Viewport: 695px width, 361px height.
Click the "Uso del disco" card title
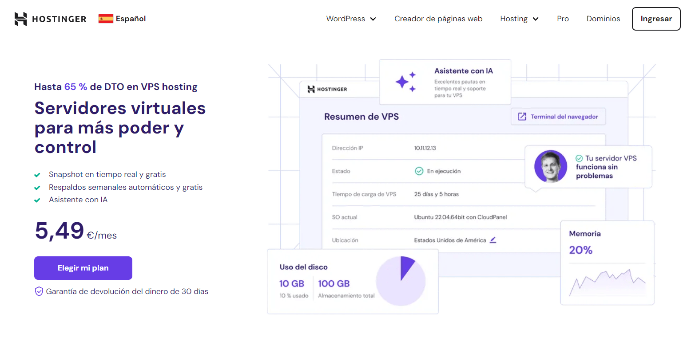pos(304,267)
